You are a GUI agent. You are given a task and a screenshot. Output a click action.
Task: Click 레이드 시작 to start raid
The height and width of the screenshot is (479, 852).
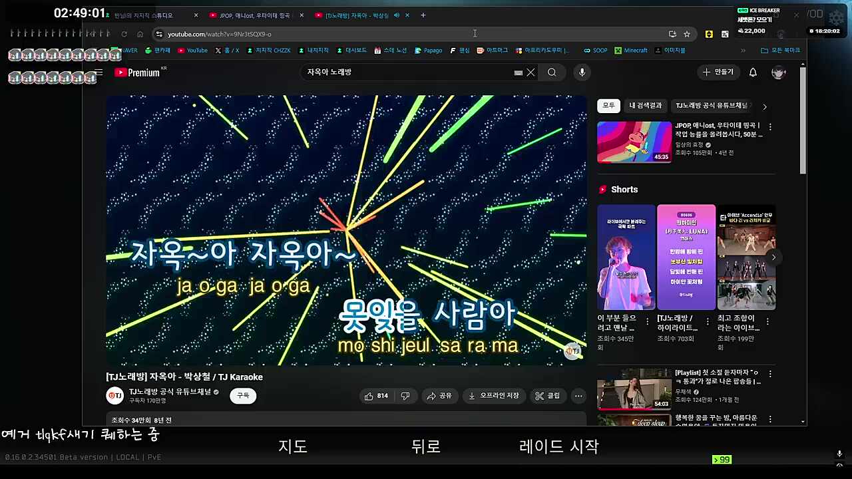click(559, 446)
